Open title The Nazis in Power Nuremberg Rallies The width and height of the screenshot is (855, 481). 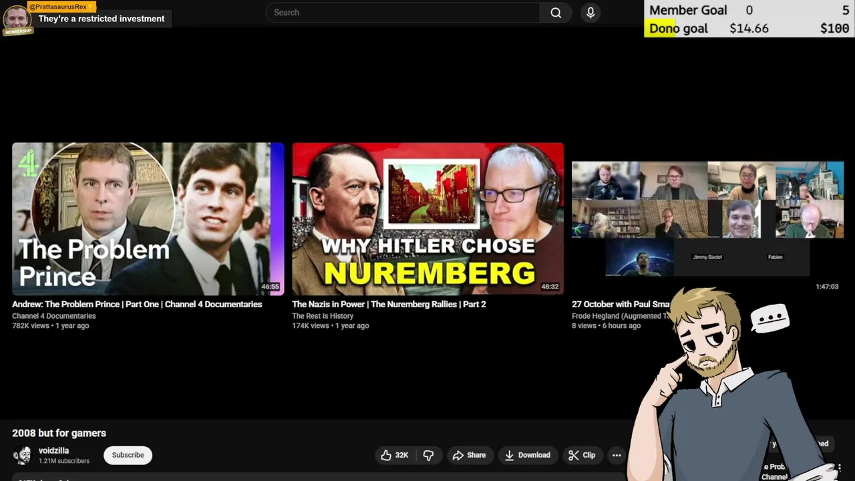[389, 304]
